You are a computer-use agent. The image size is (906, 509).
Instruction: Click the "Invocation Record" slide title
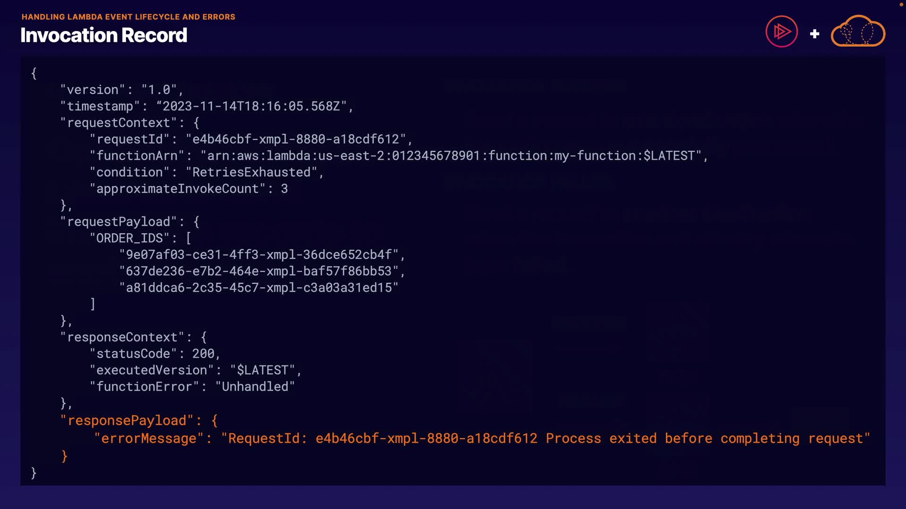click(x=104, y=35)
